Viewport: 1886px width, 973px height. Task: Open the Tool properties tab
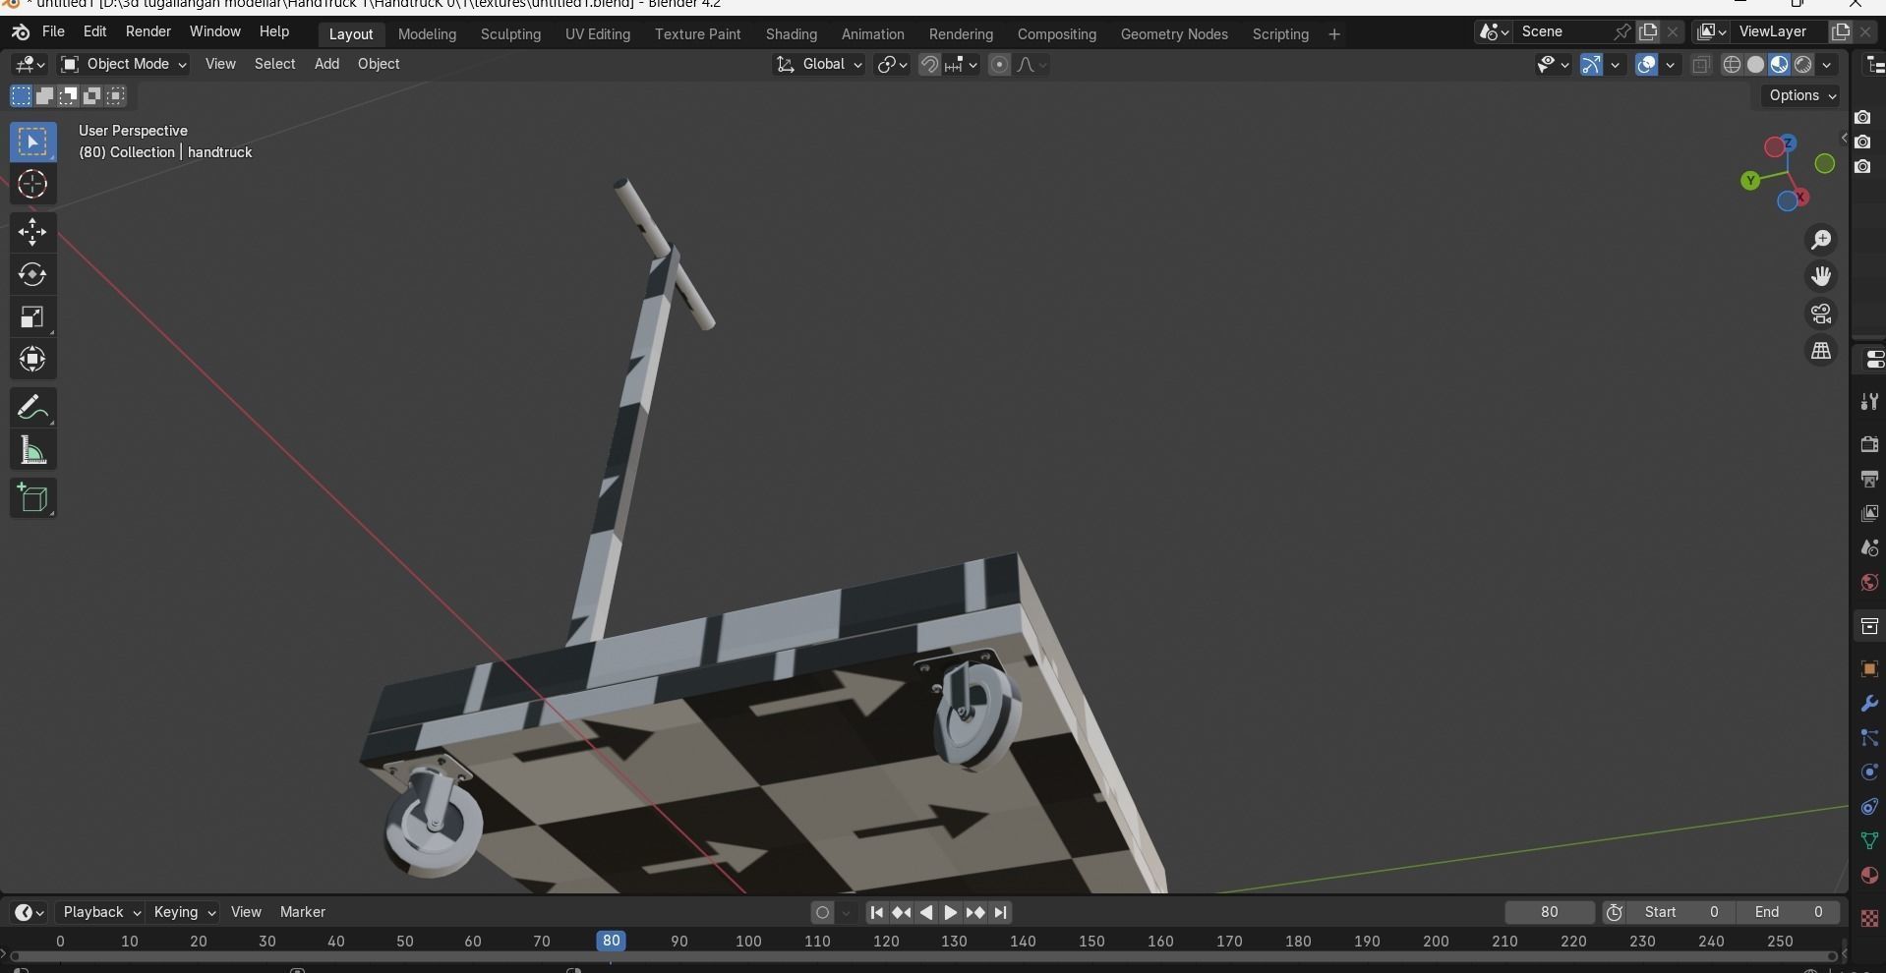1869,402
